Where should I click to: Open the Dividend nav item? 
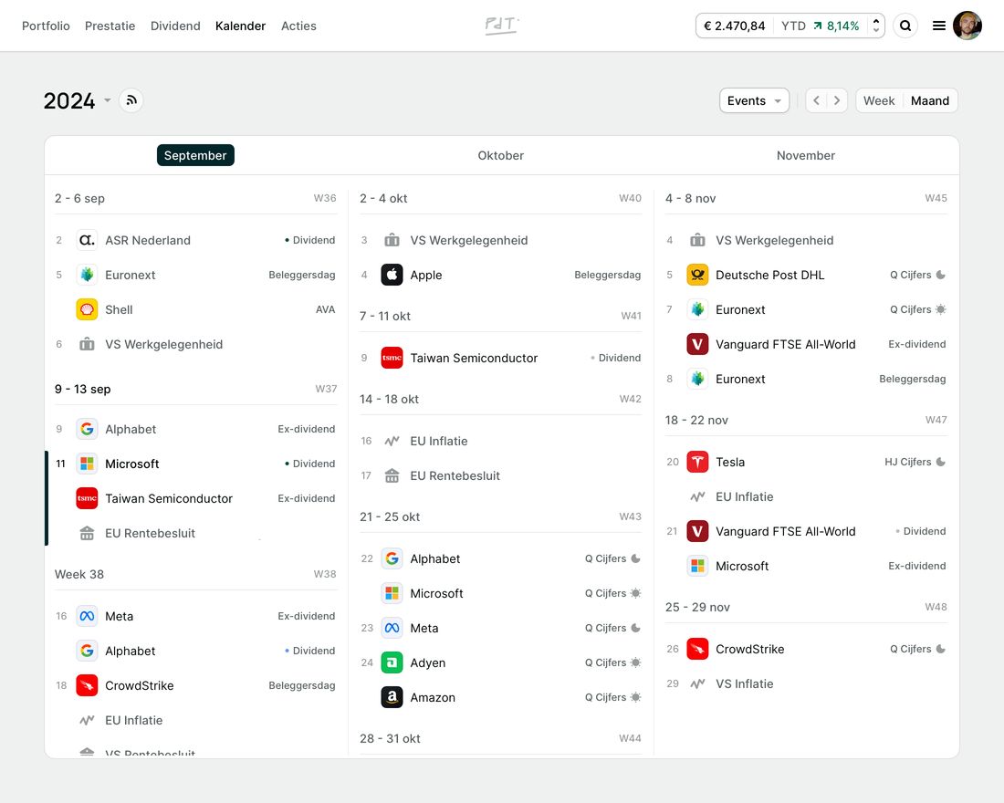(175, 26)
